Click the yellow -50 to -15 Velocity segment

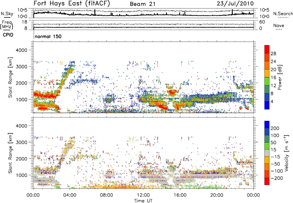coord(267,160)
